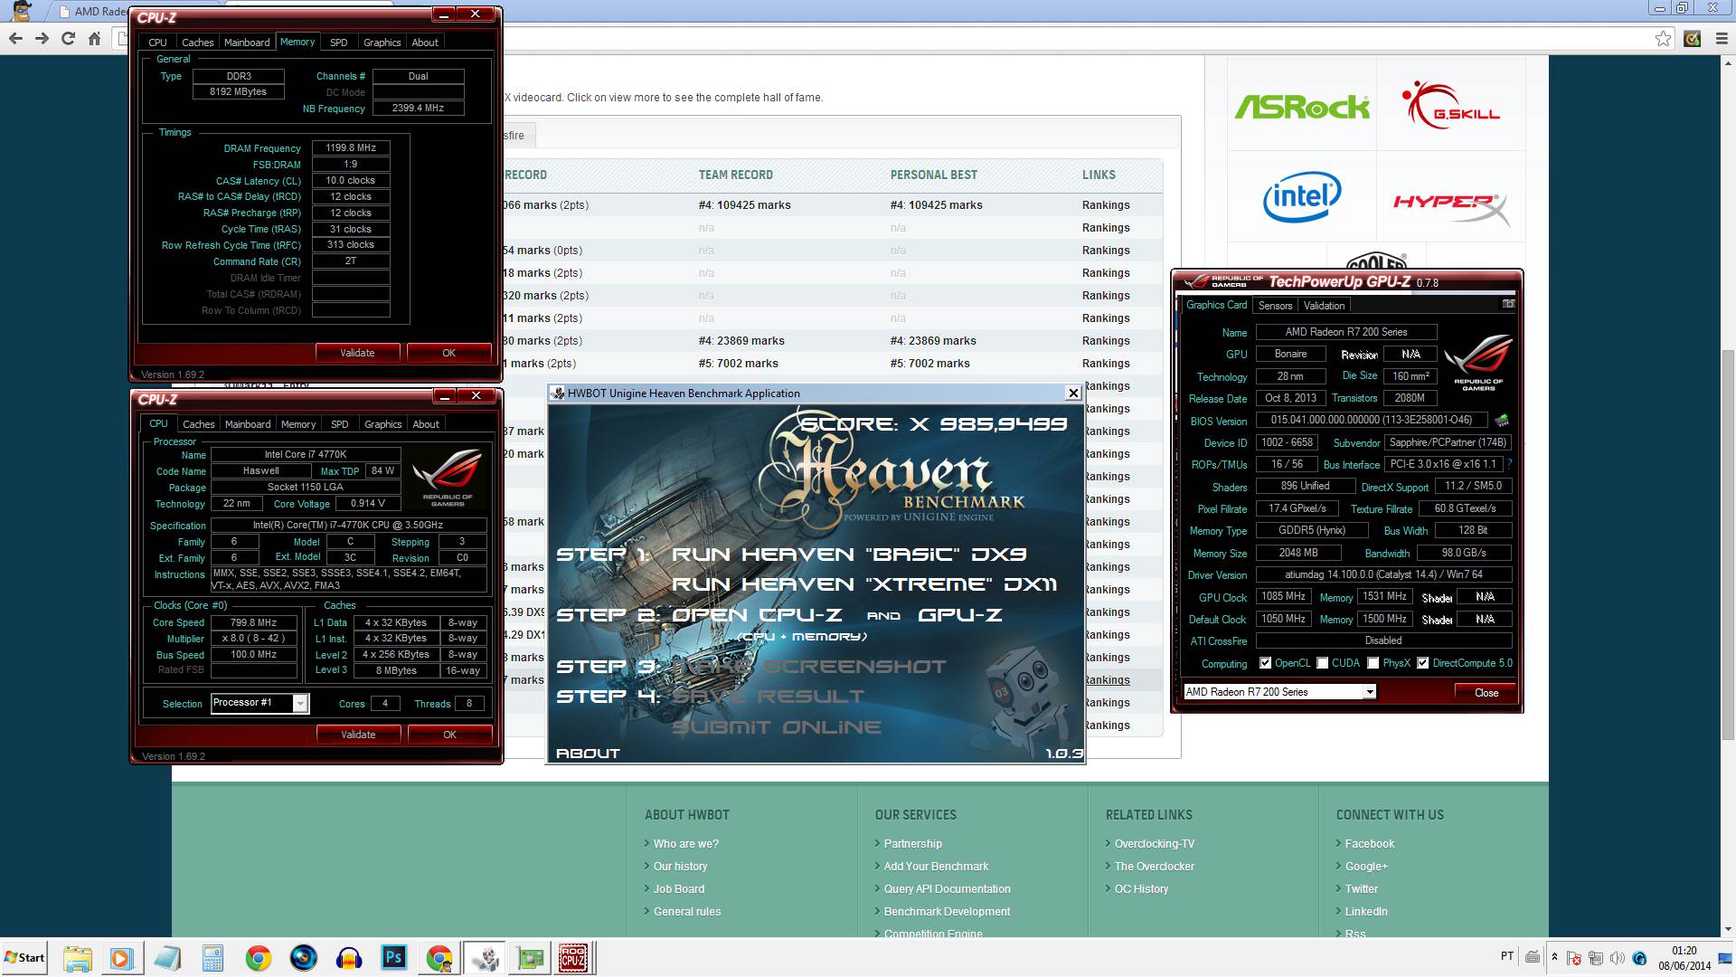
Task: Bookmark the page with the star icon
Action: pos(1663,38)
